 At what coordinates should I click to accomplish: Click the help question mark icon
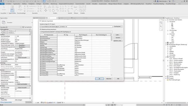point(173,1)
